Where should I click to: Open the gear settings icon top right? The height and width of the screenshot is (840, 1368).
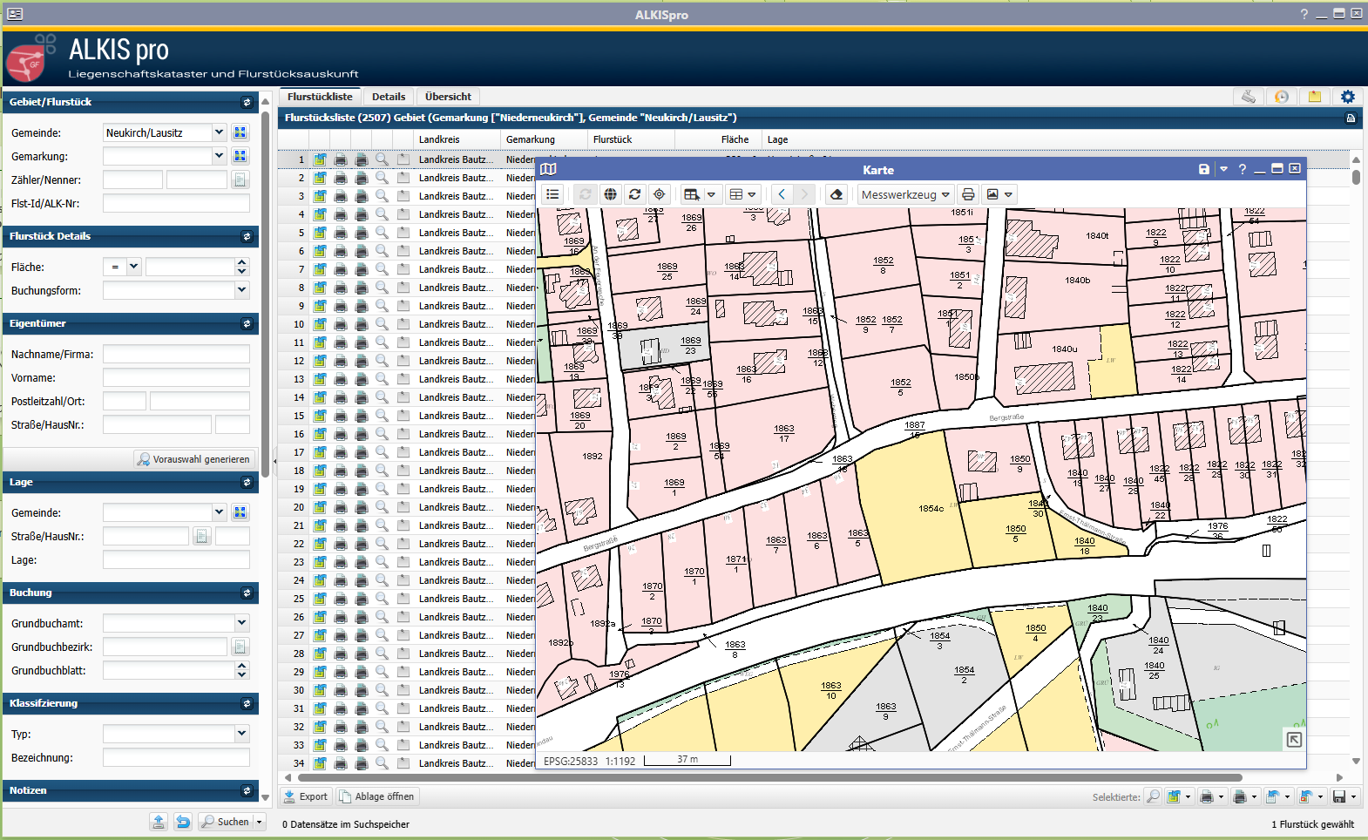[x=1348, y=97]
